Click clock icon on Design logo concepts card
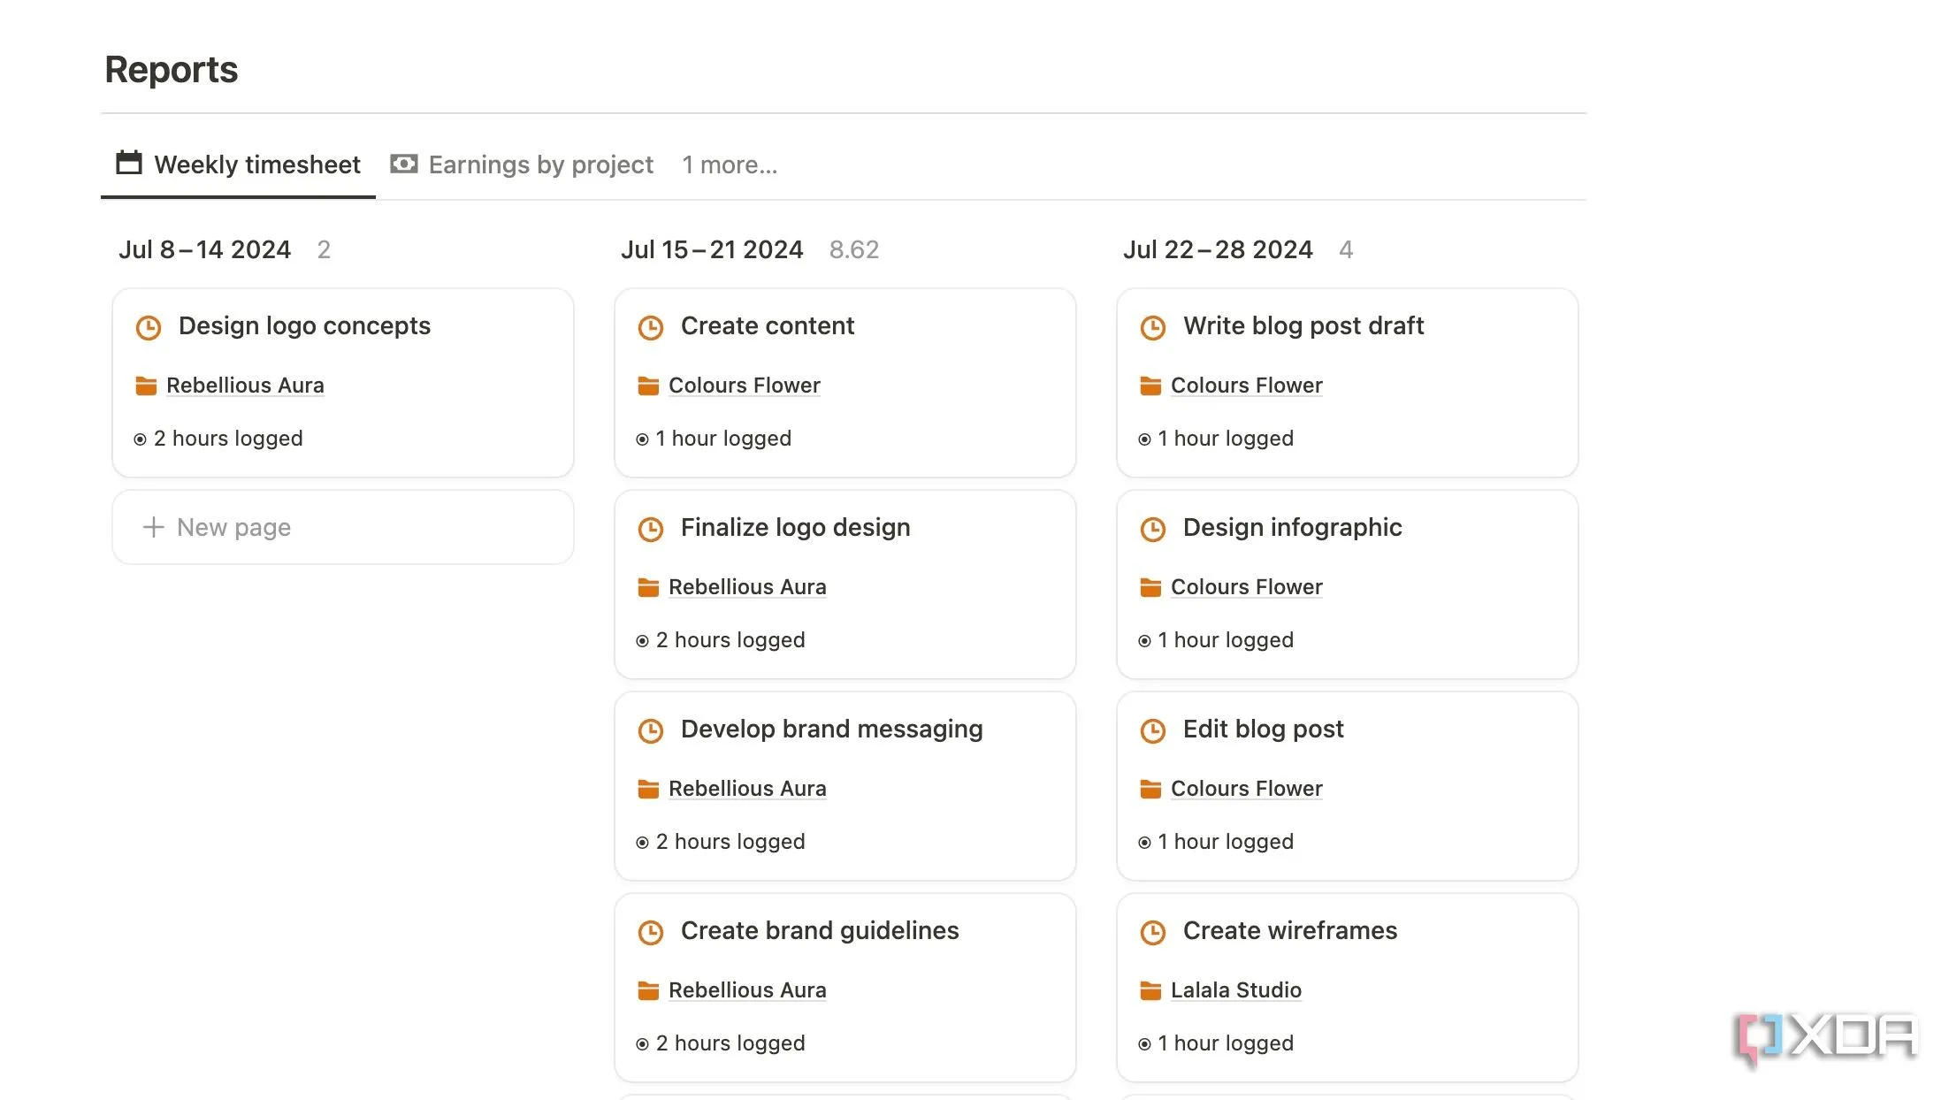Screen dimensions: 1949x1100 149,328
